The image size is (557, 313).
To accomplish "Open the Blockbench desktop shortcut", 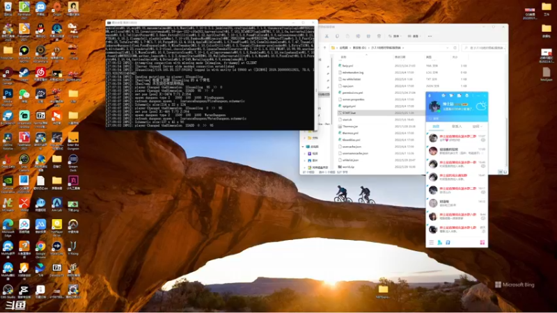I will [8, 118].
